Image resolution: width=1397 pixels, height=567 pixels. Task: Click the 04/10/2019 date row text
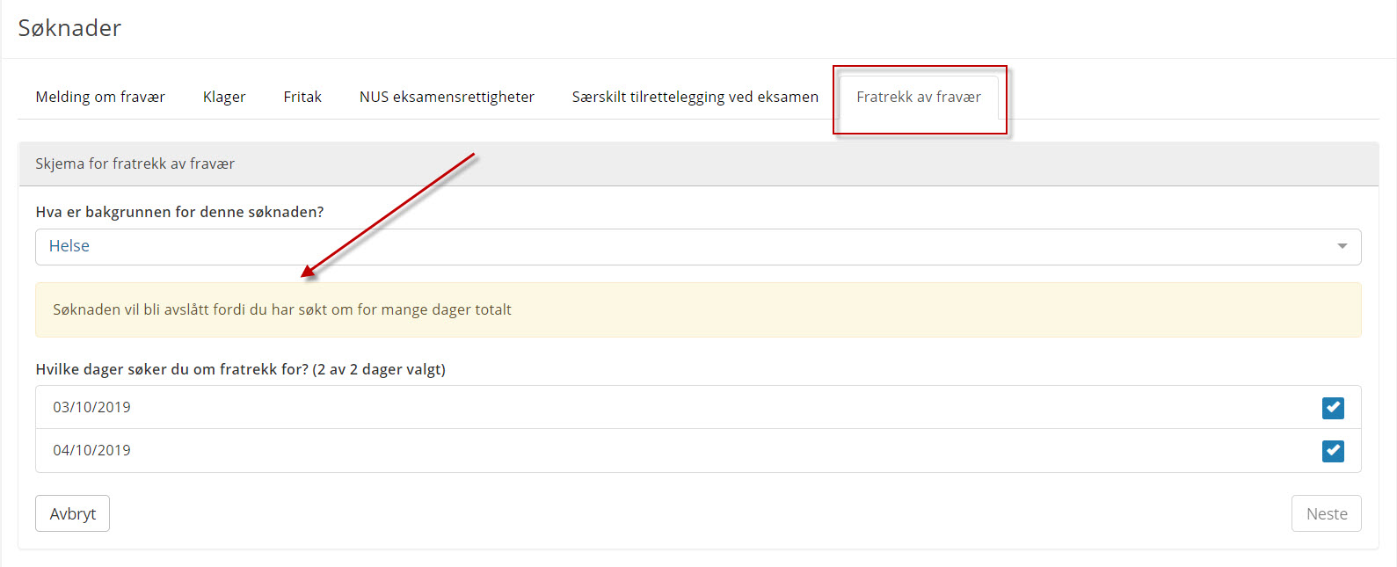click(x=91, y=450)
